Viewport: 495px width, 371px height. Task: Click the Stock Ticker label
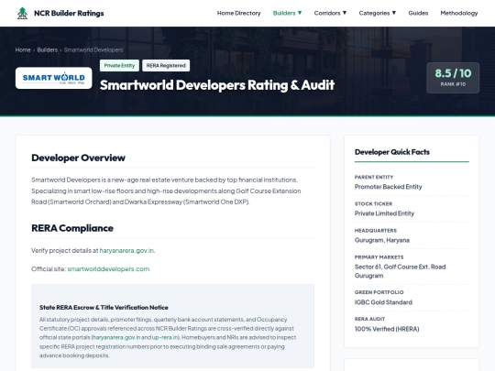[x=373, y=203]
